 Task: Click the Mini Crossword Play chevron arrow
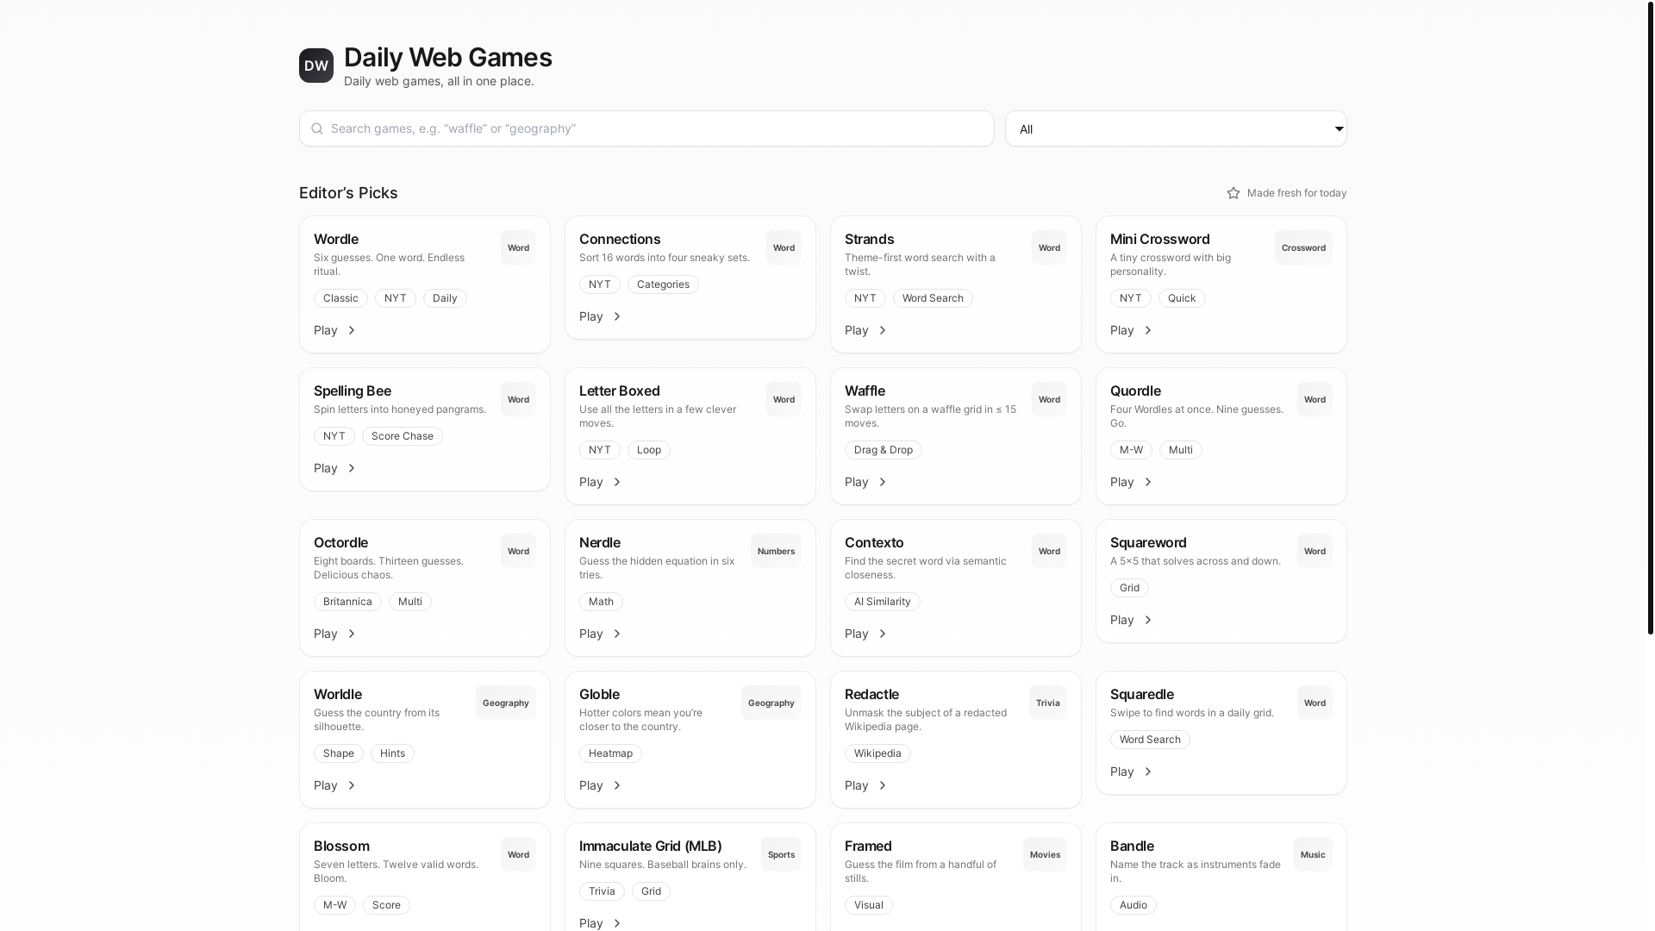(1148, 330)
